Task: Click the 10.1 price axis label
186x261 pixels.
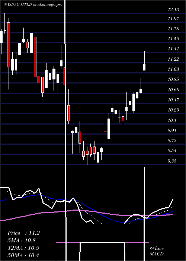Action: (172, 120)
